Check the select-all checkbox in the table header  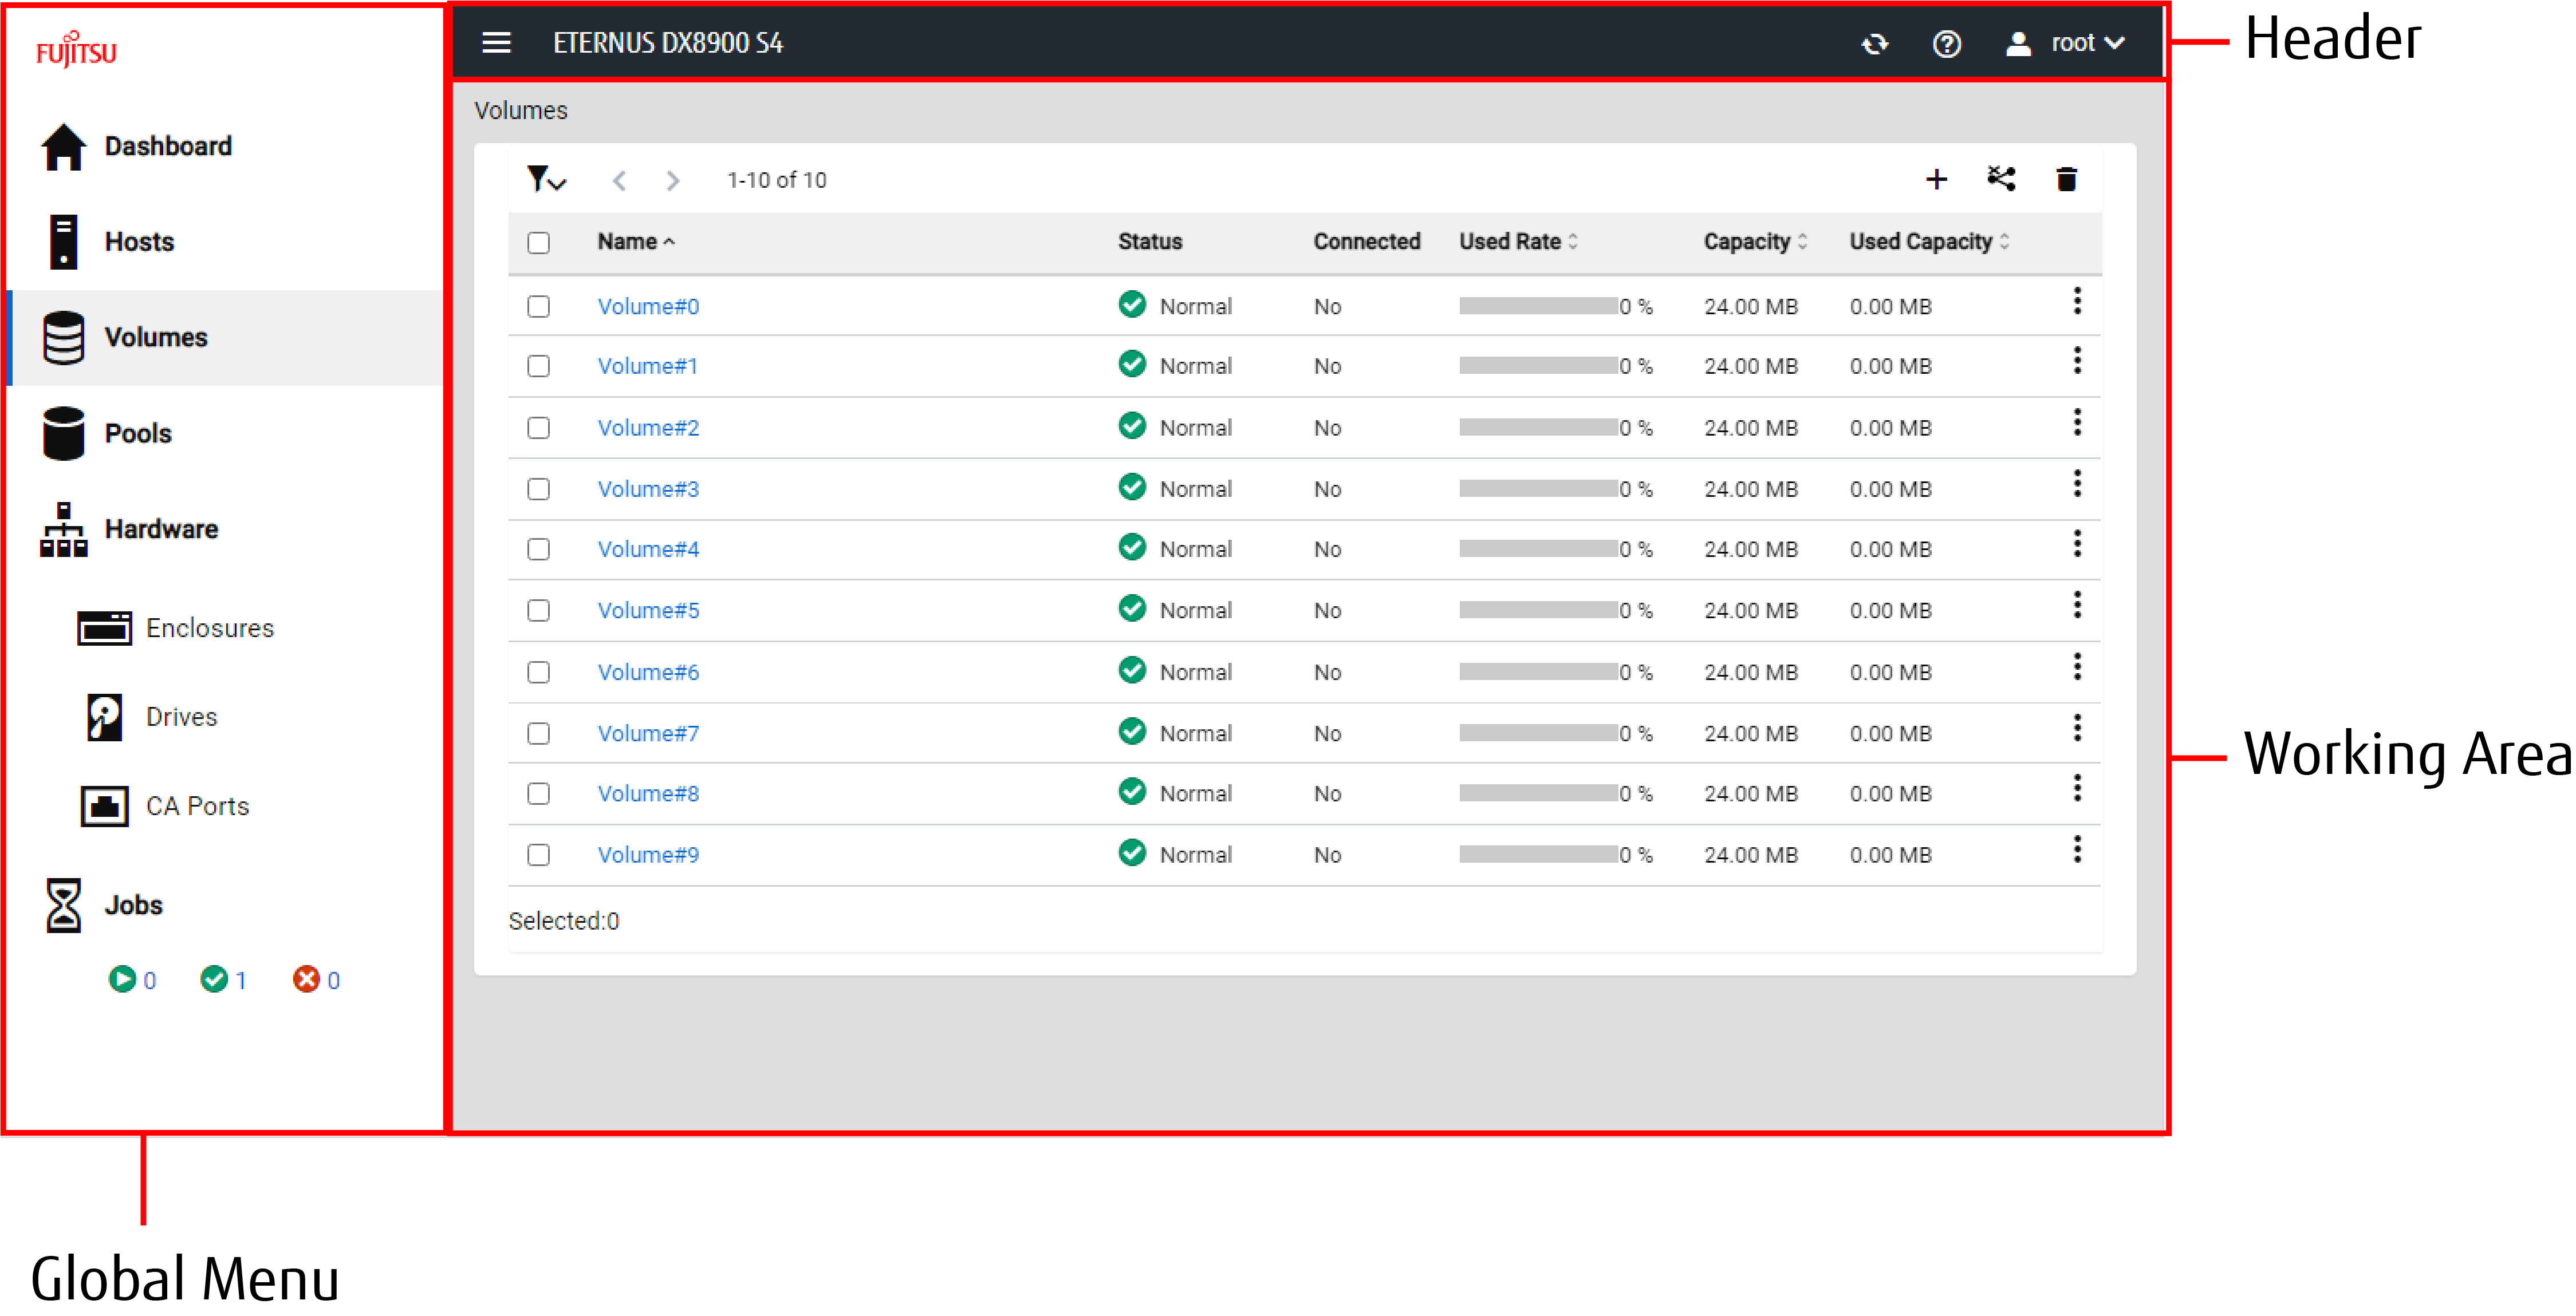click(x=539, y=242)
